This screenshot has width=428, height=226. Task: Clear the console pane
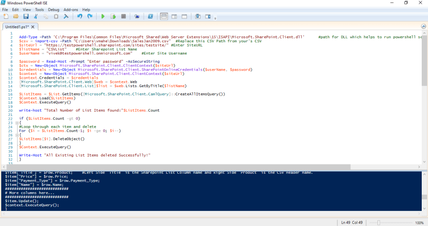pos(66,16)
